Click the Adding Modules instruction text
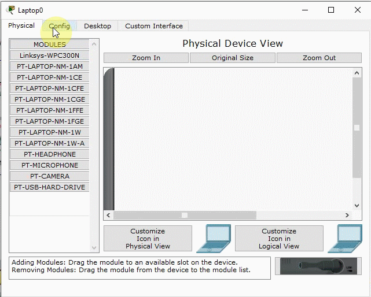 point(124,262)
